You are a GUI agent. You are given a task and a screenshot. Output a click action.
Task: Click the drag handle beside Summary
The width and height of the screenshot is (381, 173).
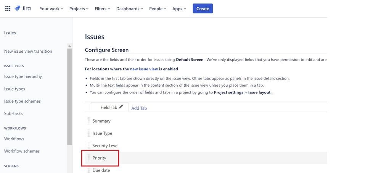(89, 121)
